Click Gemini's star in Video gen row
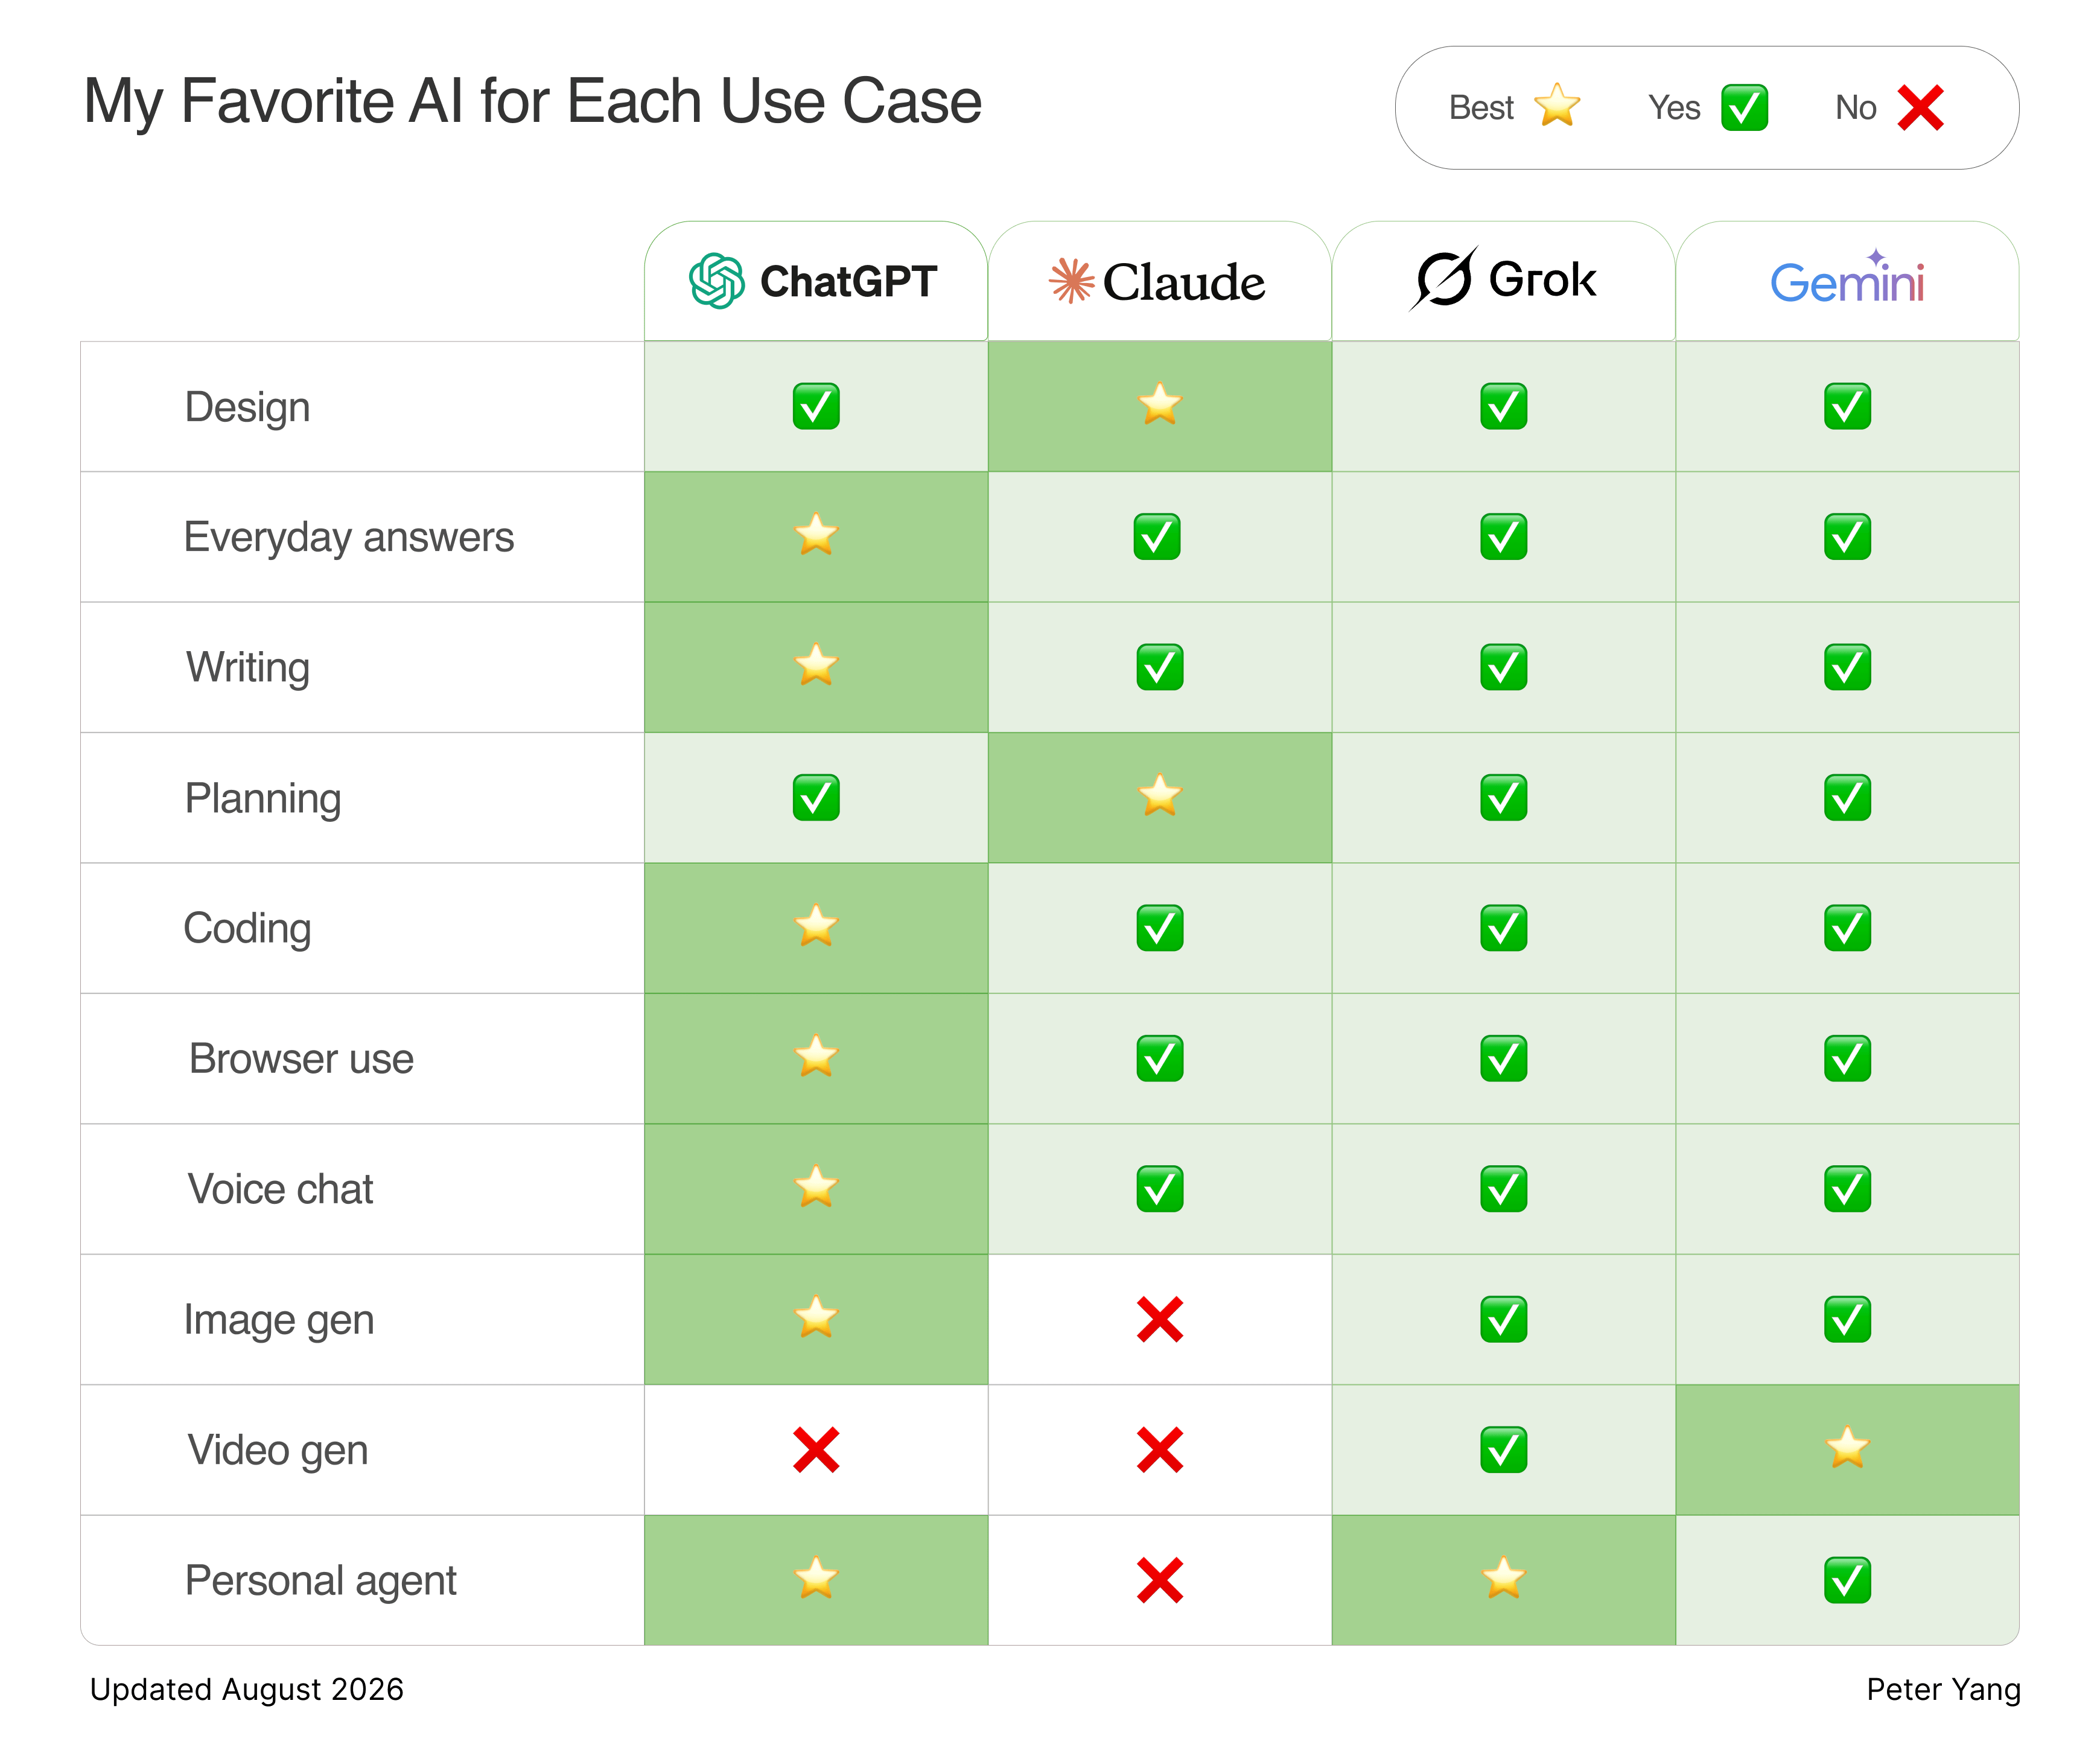This screenshot has width=2100, height=1753. pos(1847,1448)
